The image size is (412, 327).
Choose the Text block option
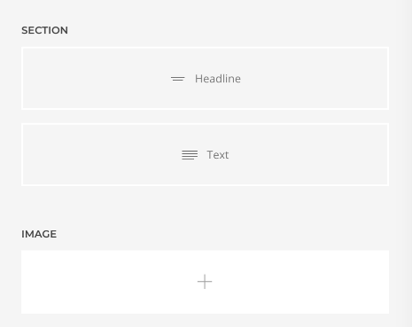coord(205,154)
